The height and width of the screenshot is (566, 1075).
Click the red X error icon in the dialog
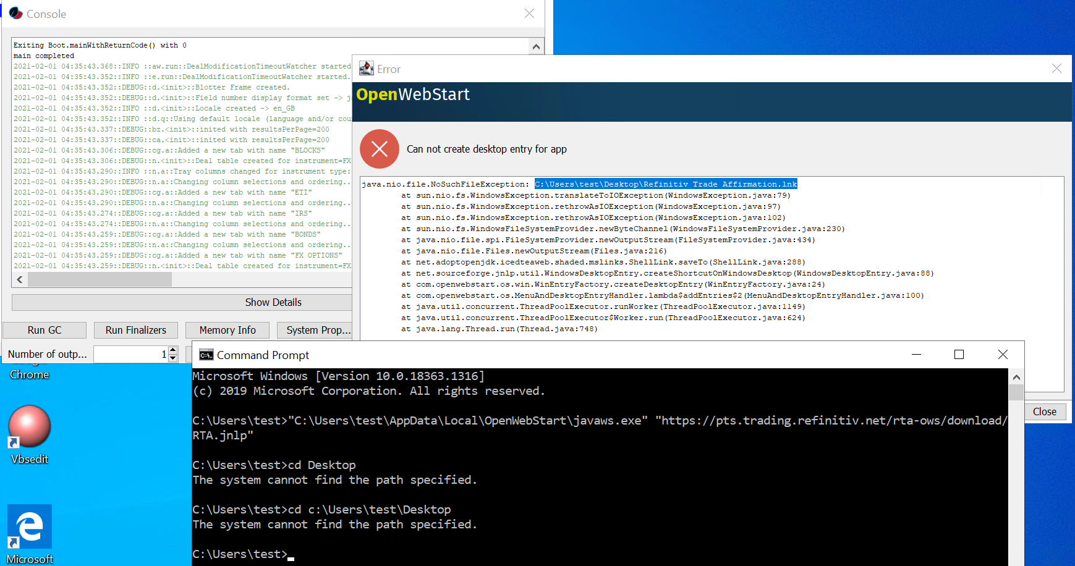click(x=379, y=149)
